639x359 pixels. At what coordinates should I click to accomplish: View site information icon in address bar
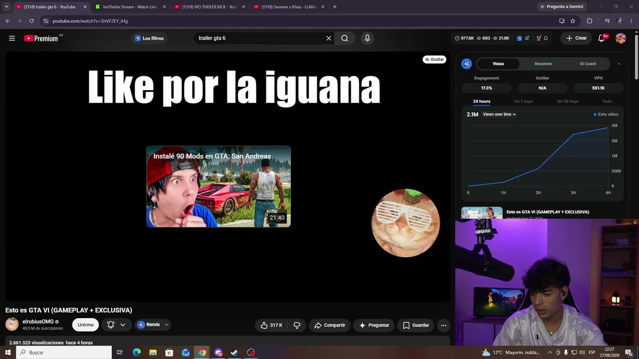pyautogui.click(x=46, y=21)
